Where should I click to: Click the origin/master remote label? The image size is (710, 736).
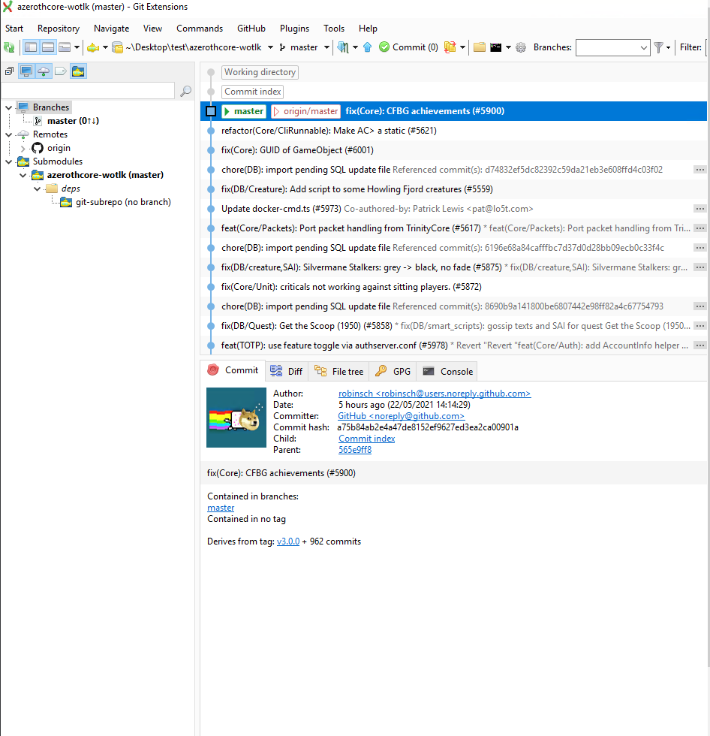(x=305, y=111)
